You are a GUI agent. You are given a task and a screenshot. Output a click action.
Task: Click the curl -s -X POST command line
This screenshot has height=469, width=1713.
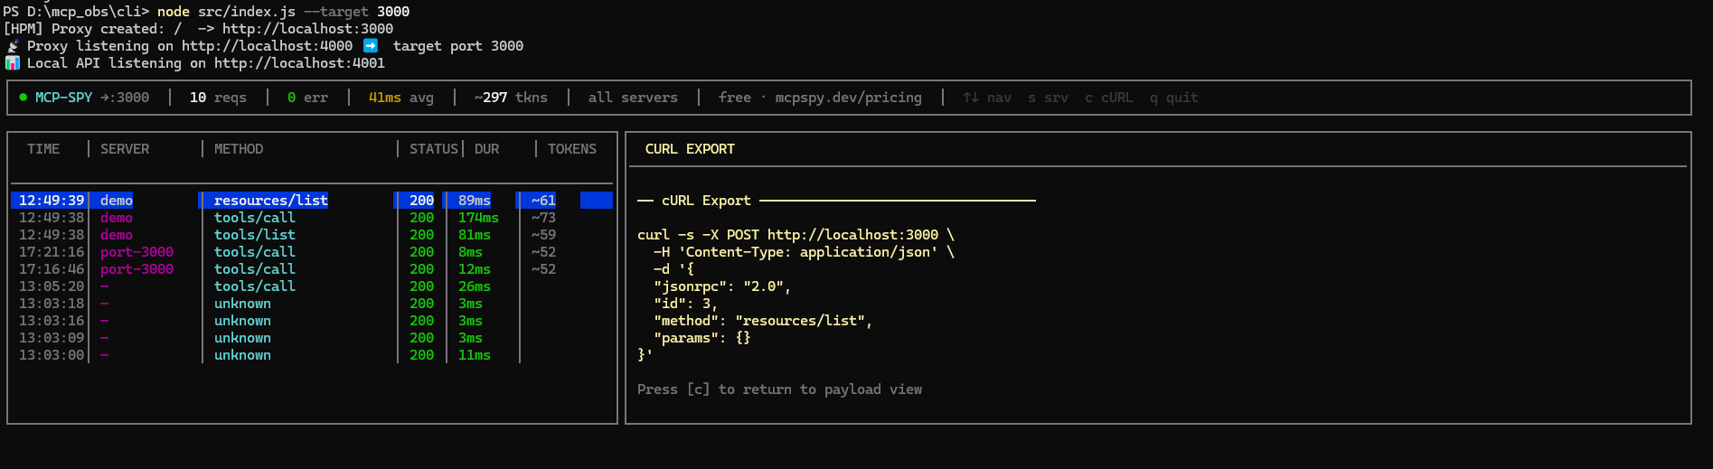795,235
